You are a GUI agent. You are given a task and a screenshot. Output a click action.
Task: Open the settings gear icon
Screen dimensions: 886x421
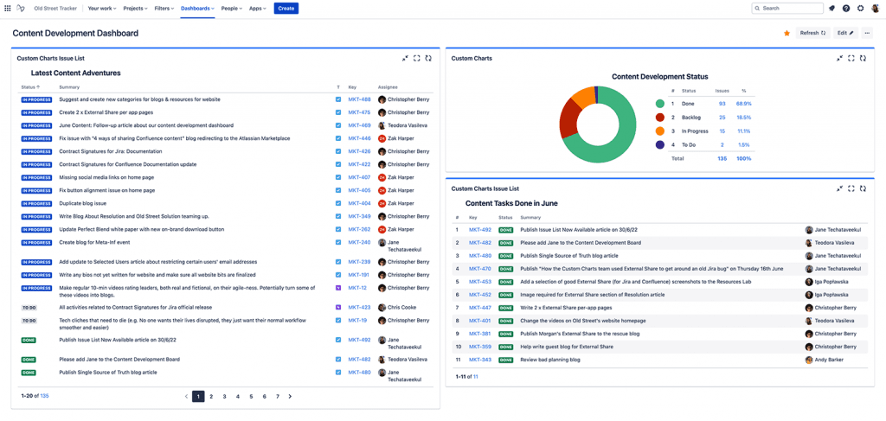(x=860, y=8)
